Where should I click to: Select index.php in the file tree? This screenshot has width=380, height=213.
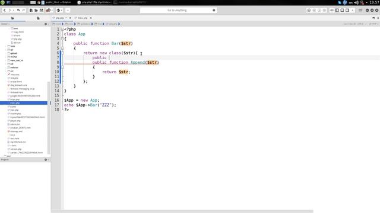[24, 103]
